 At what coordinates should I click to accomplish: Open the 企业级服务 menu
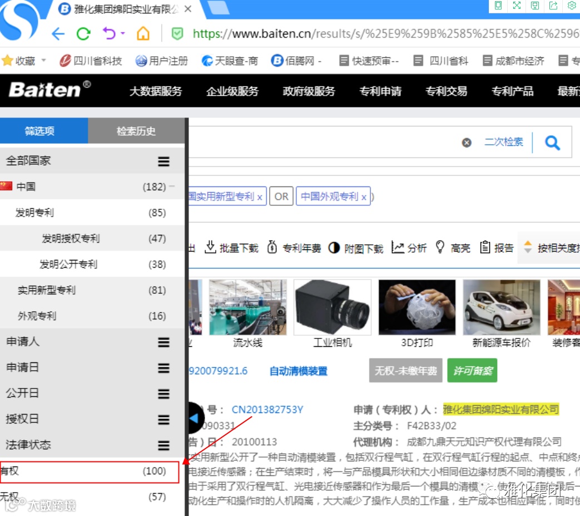tap(232, 91)
